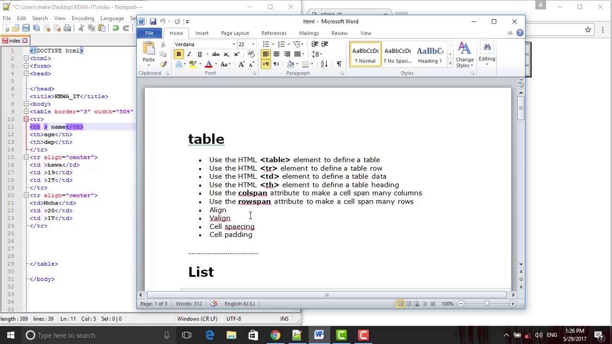Viewport: 612px width, 344px height.
Task: Toggle Superscript in Word ribbon
Action: 236,54
